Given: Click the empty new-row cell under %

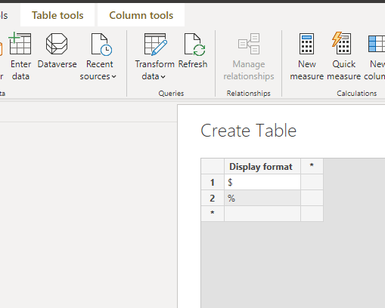Looking at the screenshot, I should point(262,214).
